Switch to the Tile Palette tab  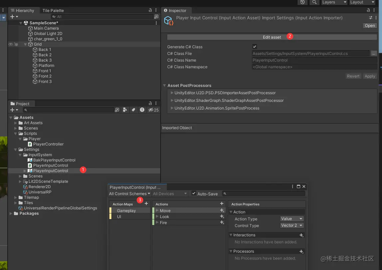pos(53,11)
